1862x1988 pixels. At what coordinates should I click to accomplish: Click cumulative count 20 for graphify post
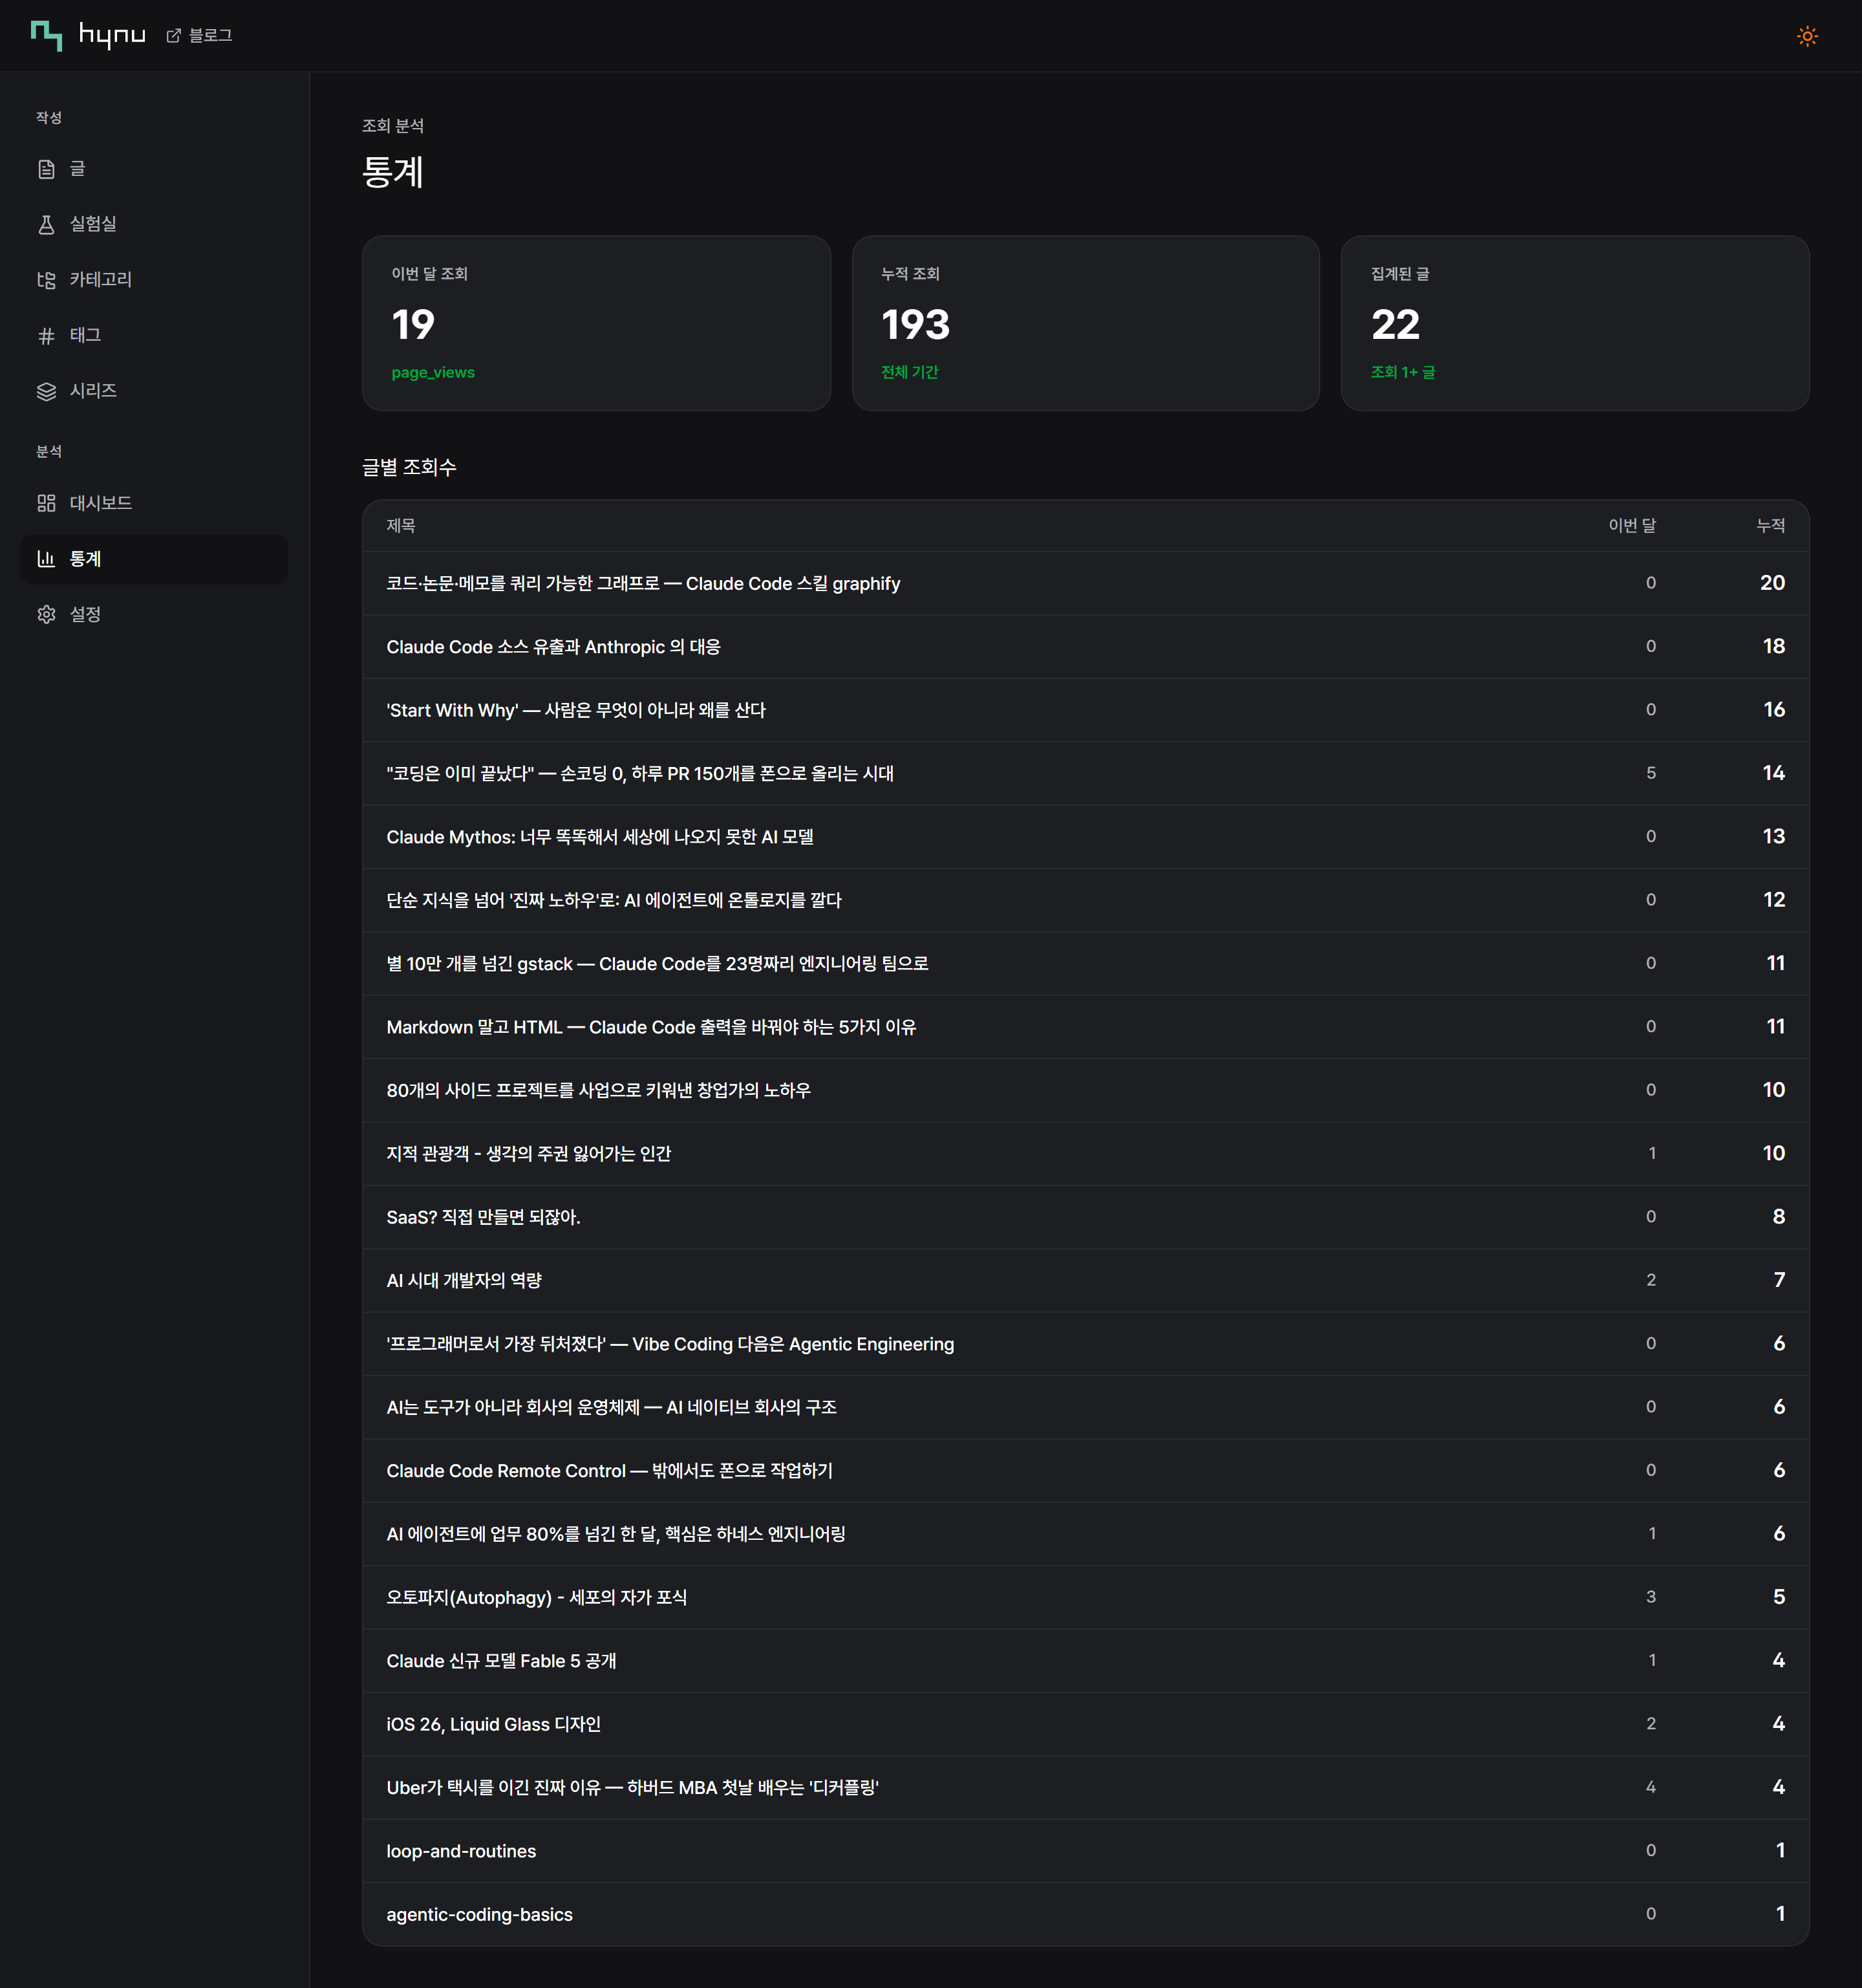1772,583
